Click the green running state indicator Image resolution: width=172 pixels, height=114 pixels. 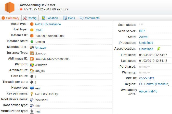(32, 42)
